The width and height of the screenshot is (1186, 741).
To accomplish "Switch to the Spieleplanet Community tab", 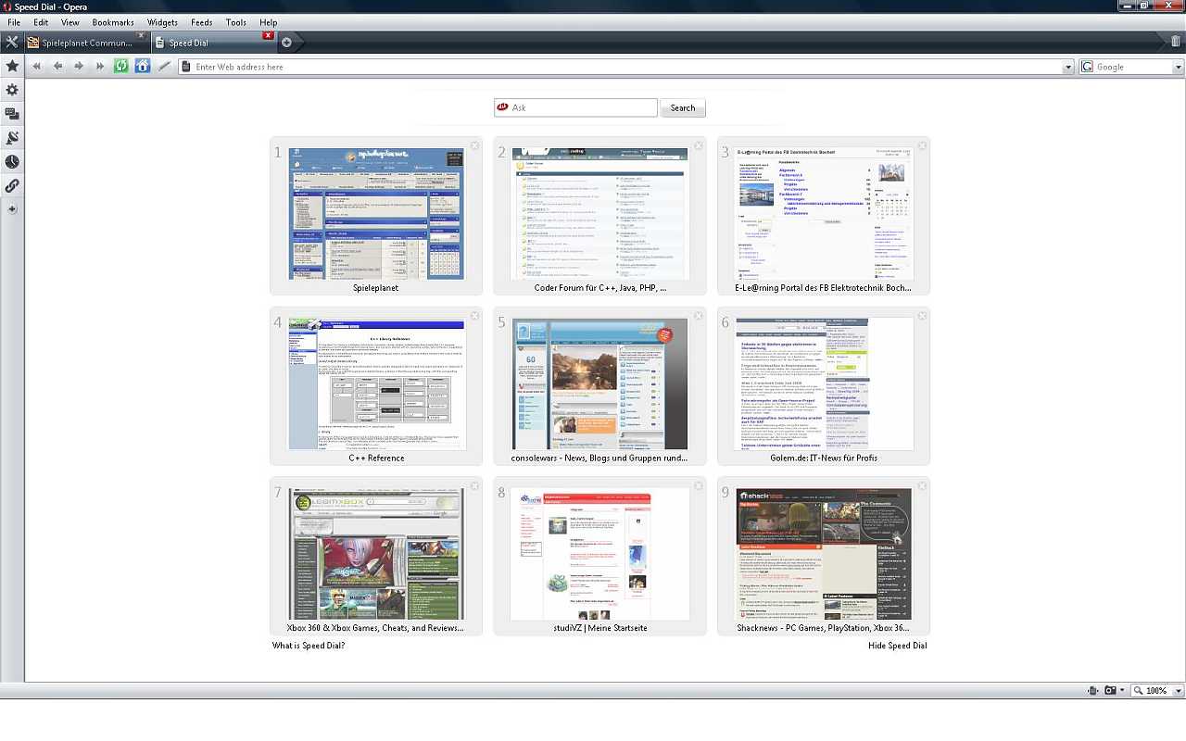I will 86,43.
